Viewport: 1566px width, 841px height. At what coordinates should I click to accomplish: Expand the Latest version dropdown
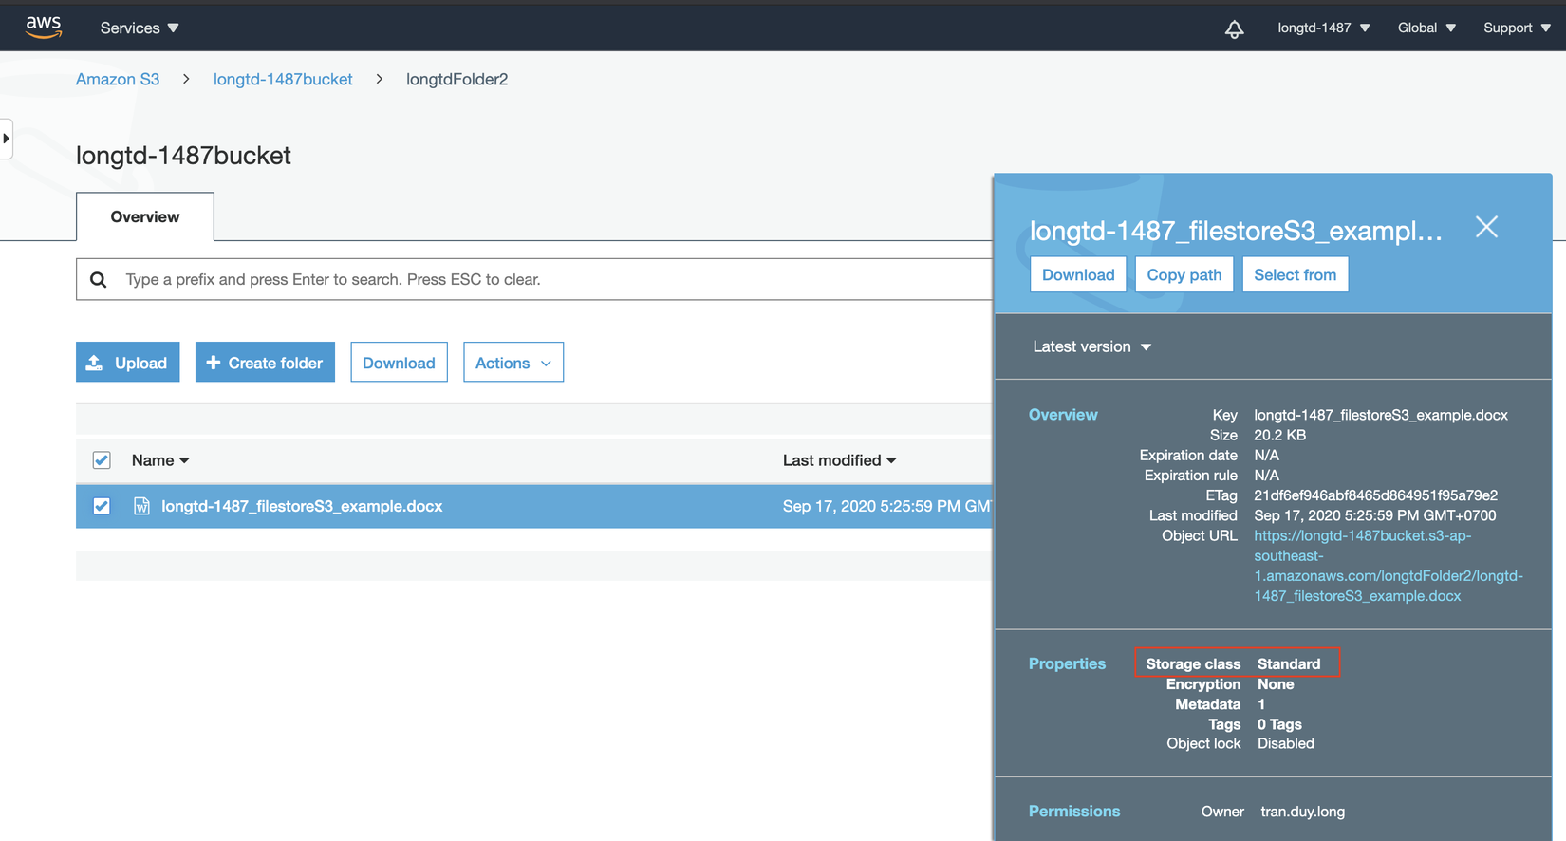pos(1091,346)
